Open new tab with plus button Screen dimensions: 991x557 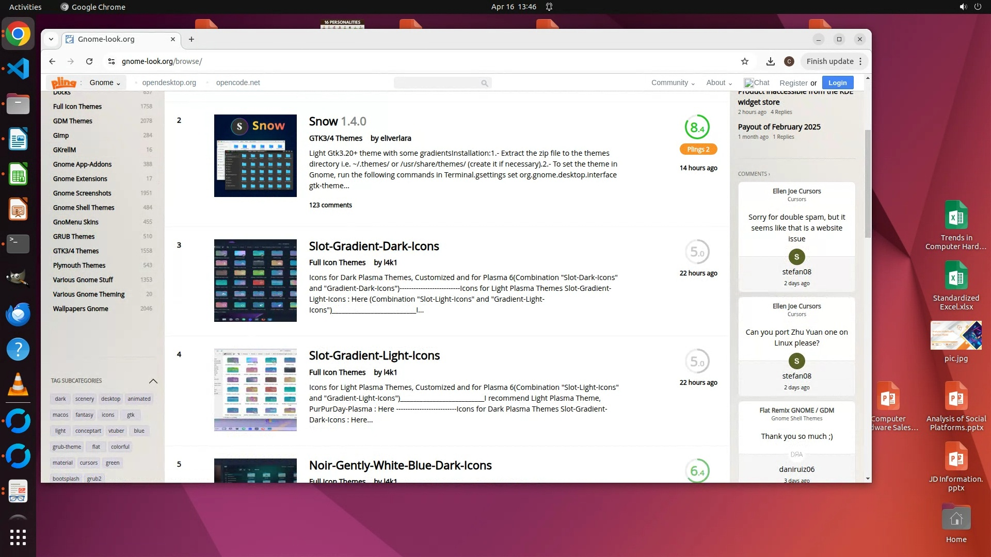pos(191,39)
